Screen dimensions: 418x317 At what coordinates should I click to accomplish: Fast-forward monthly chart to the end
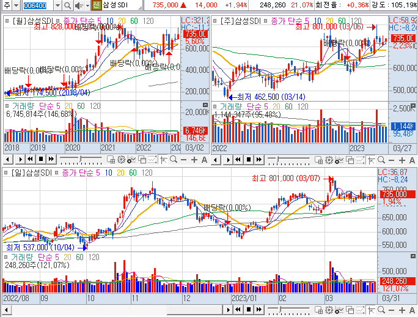click(x=51, y=160)
